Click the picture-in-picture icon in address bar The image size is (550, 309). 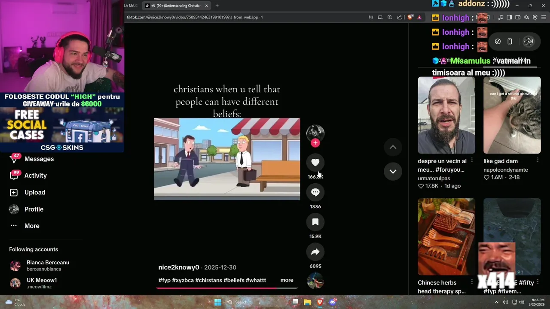pyautogui.click(x=380, y=17)
